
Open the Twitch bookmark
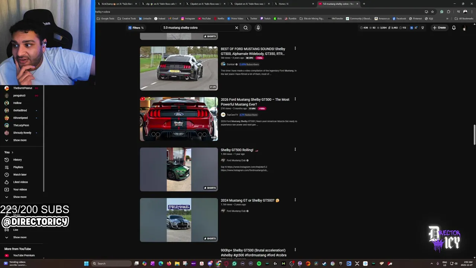tap(266, 19)
